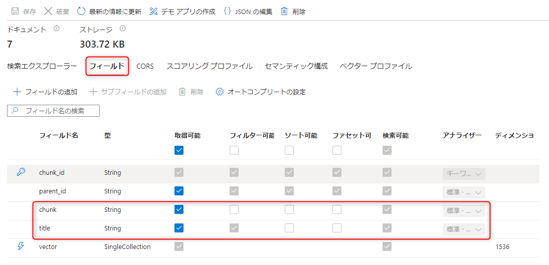Click the refresh icon for 最新の情報に更新
Image resolution: width=549 pixels, height=265 pixels.
tap(81, 11)
